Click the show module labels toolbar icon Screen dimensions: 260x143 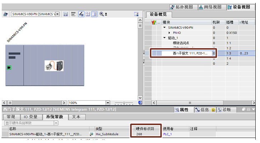click(66, 14)
